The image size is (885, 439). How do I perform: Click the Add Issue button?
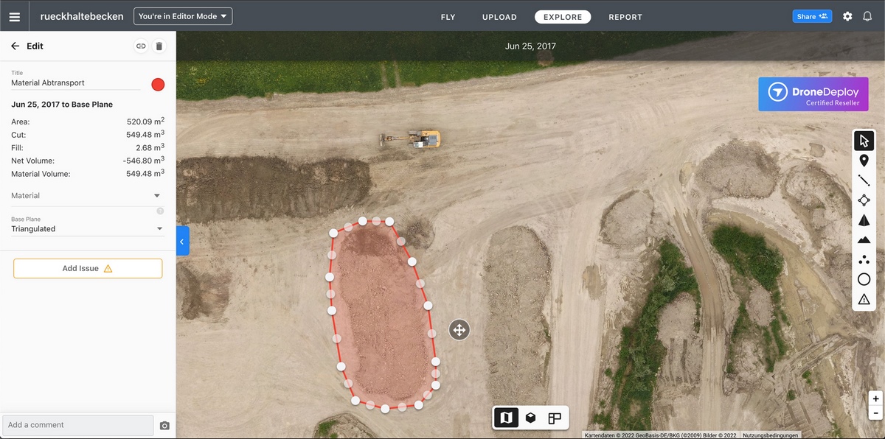coord(88,269)
